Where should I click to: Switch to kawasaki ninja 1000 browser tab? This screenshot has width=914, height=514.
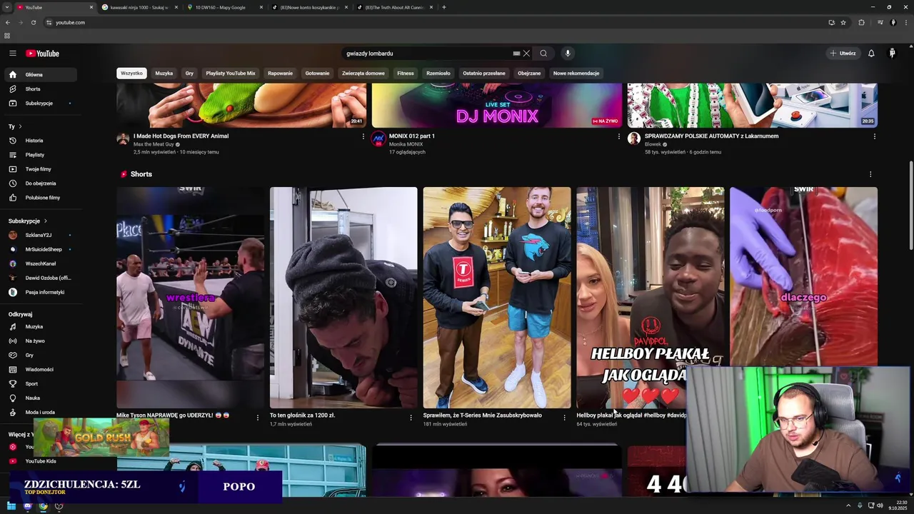tap(139, 7)
